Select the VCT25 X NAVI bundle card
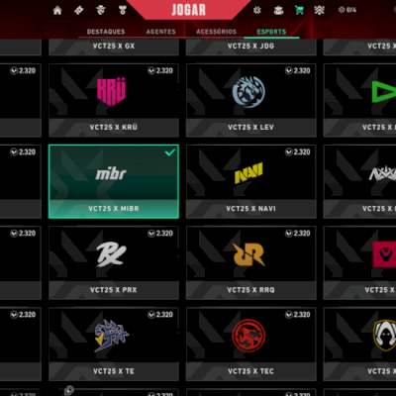 tap(251, 181)
